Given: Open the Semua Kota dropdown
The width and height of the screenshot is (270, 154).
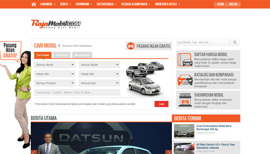Looking at the screenshot, I should click(x=100, y=83).
